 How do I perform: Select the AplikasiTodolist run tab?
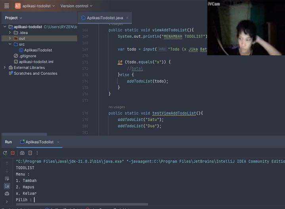pyautogui.click(x=39, y=142)
